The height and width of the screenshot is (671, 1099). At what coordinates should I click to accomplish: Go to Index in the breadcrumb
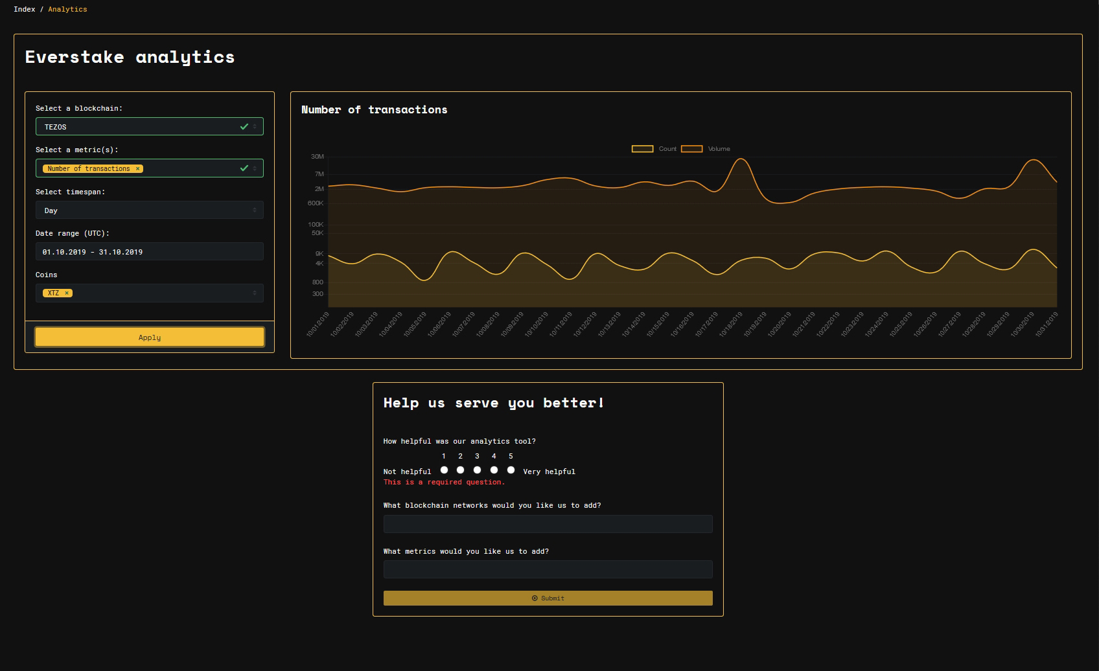(25, 9)
